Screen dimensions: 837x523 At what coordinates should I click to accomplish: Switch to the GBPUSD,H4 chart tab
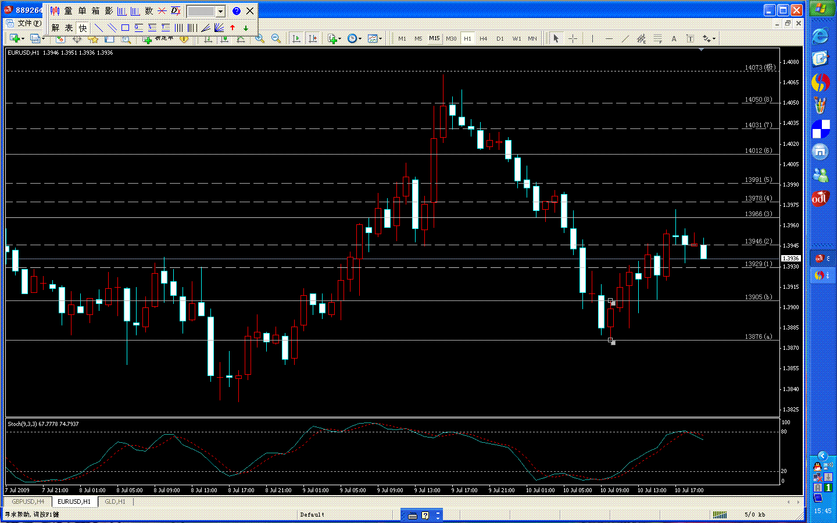pyautogui.click(x=28, y=501)
